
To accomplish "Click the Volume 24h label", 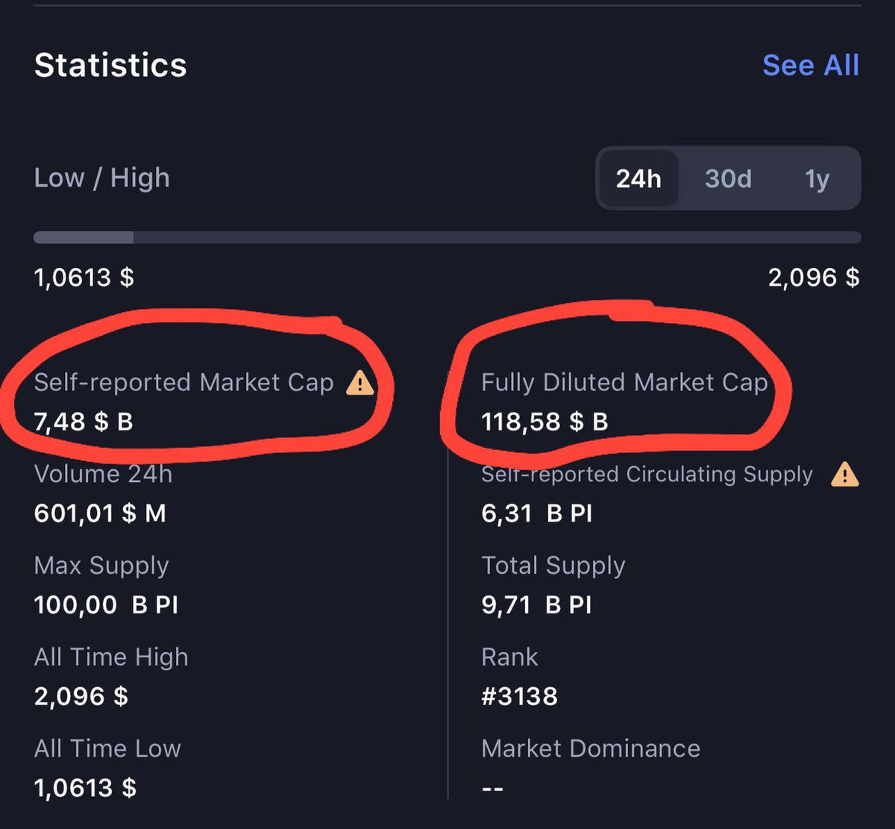I will click(x=103, y=475).
